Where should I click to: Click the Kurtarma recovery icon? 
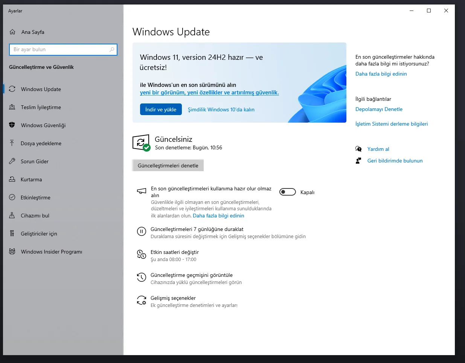pyautogui.click(x=12, y=179)
